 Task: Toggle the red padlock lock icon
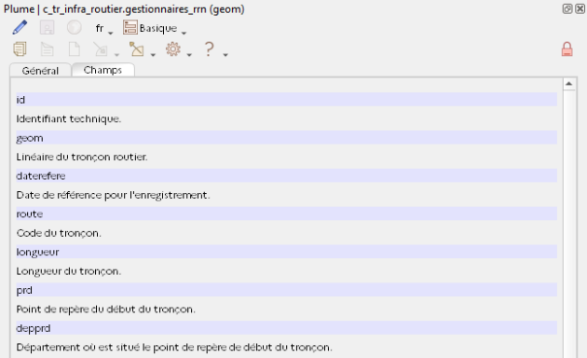(567, 49)
